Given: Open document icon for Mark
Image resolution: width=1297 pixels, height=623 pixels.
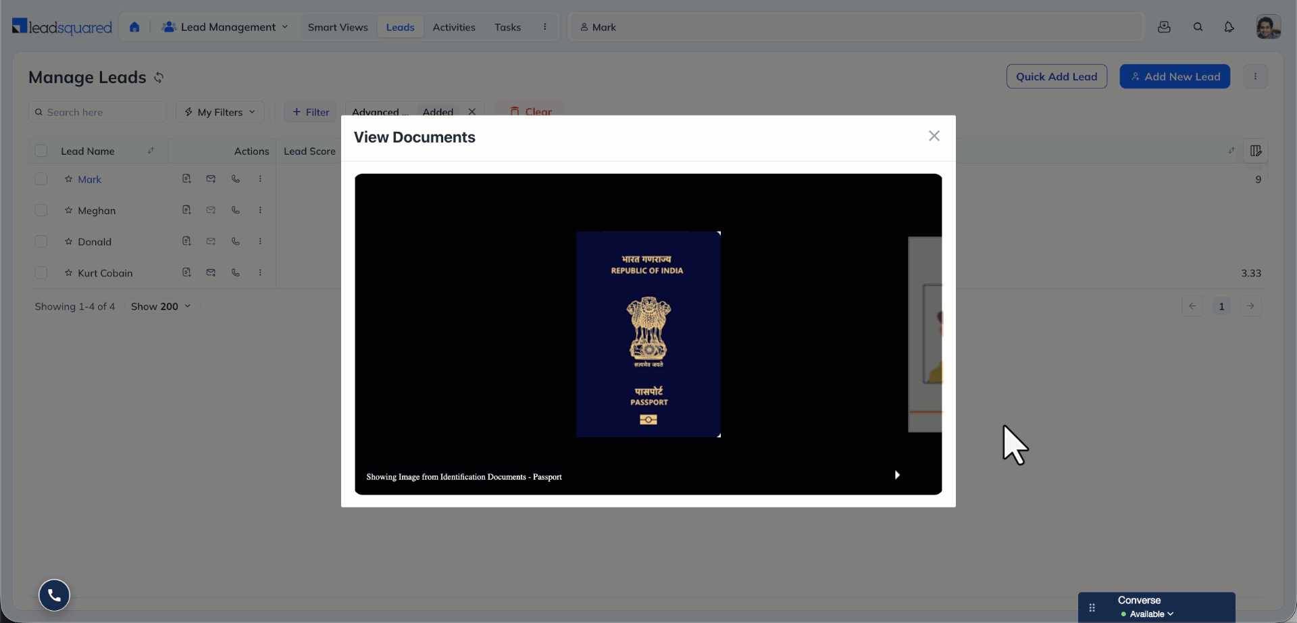Looking at the screenshot, I should 186,178.
